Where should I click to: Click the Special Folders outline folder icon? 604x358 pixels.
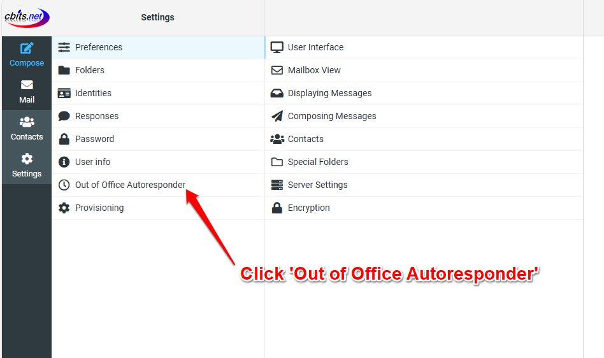pos(277,162)
